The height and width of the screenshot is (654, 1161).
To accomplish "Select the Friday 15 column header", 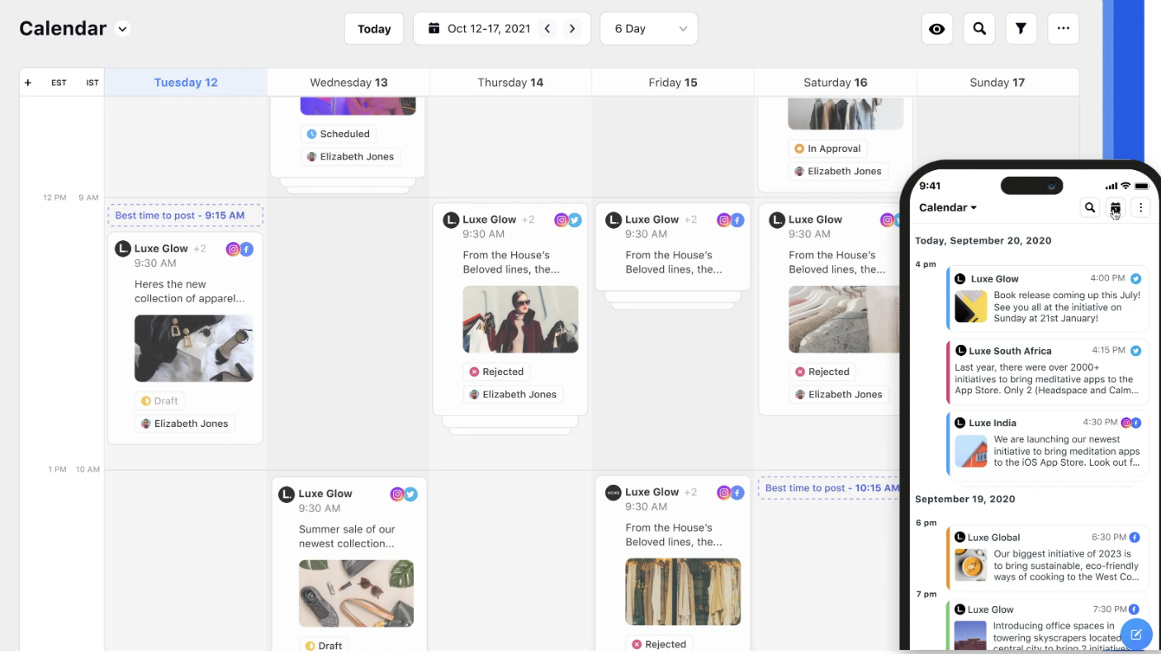I will pos(673,83).
